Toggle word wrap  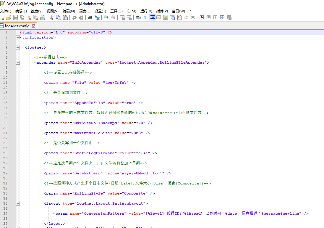138,17
